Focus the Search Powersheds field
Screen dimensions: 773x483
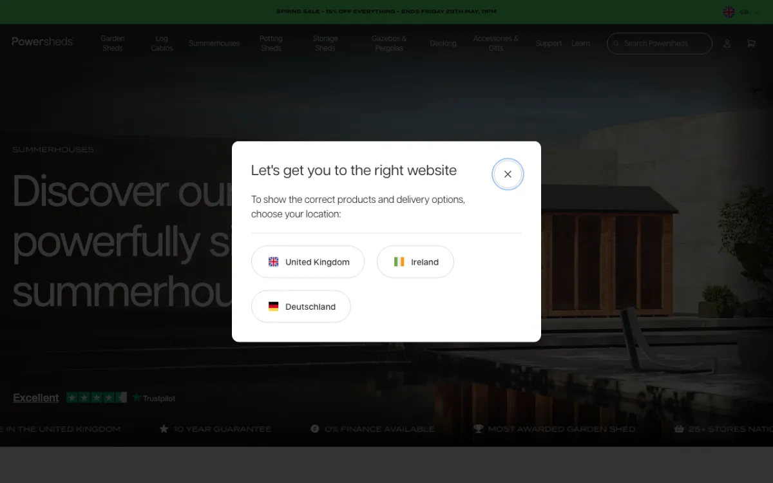pos(660,43)
